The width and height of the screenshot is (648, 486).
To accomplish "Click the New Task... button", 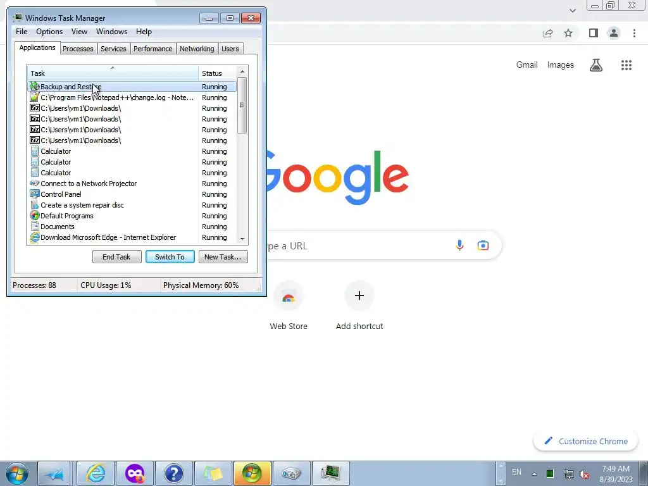I will coord(223,257).
